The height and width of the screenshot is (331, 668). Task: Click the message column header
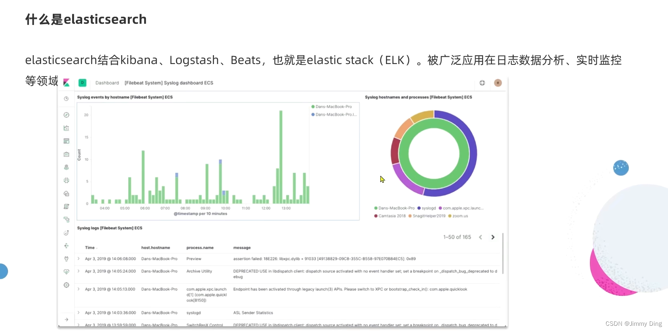coord(242,248)
